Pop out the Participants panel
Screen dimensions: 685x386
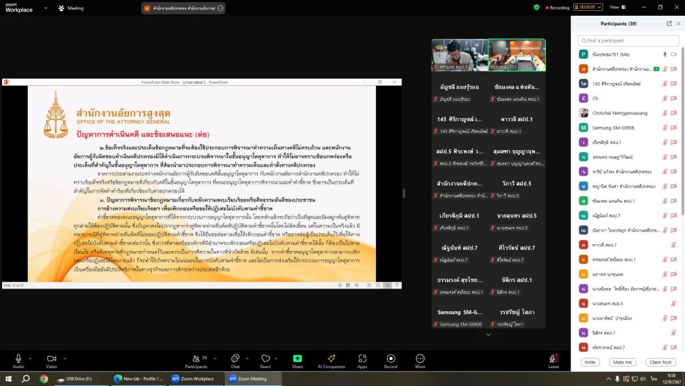click(x=669, y=23)
